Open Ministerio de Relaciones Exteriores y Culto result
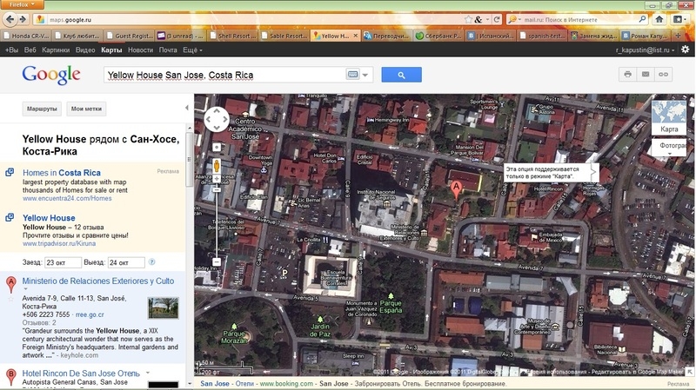Viewport: 696px width, 390px height. pos(98,281)
